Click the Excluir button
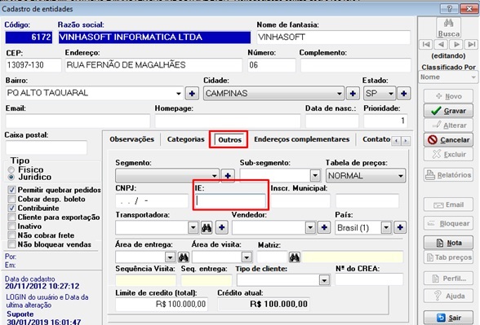 pos(448,154)
